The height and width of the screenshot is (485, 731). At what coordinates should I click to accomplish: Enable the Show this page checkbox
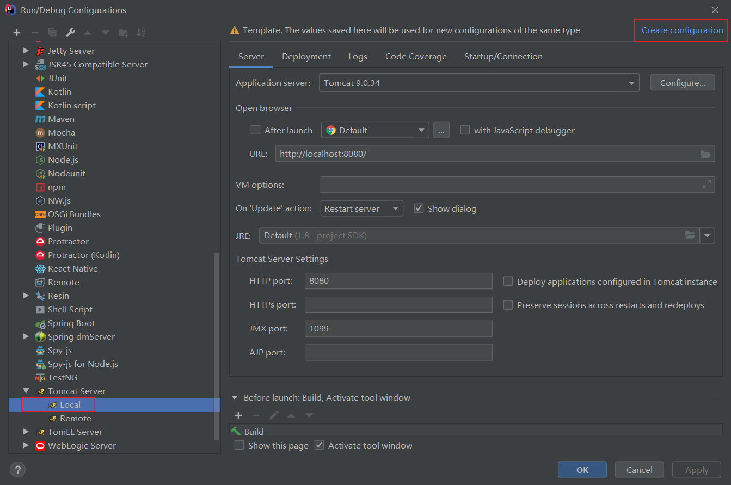(239, 445)
